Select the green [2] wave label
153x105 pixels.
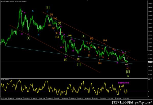tap(47, 7)
